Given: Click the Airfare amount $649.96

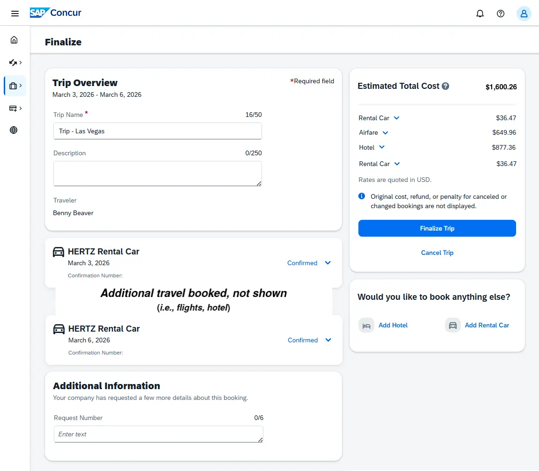Looking at the screenshot, I should [504, 133].
